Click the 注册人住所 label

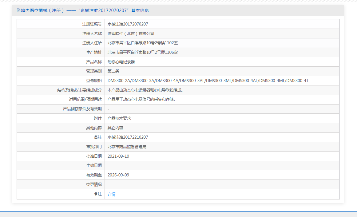coord(92,43)
